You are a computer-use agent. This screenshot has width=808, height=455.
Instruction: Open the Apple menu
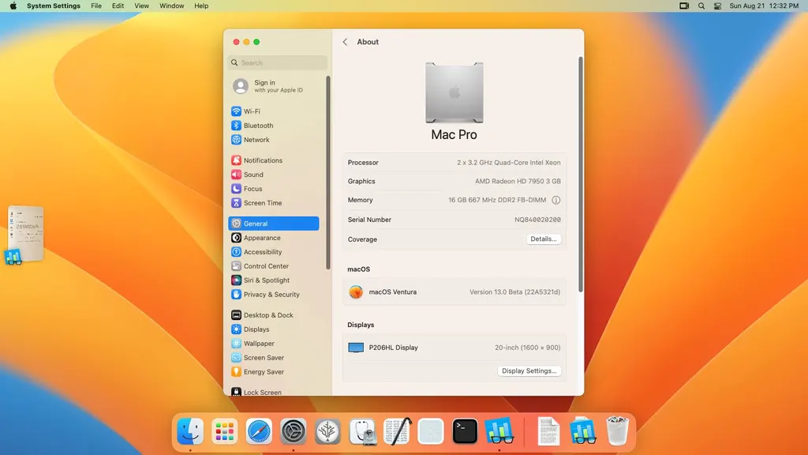(x=13, y=6)
